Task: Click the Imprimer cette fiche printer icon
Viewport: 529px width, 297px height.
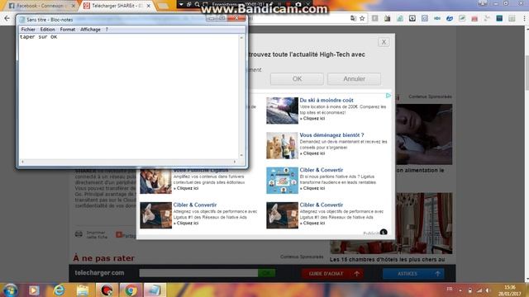Action: pos(79,234)
